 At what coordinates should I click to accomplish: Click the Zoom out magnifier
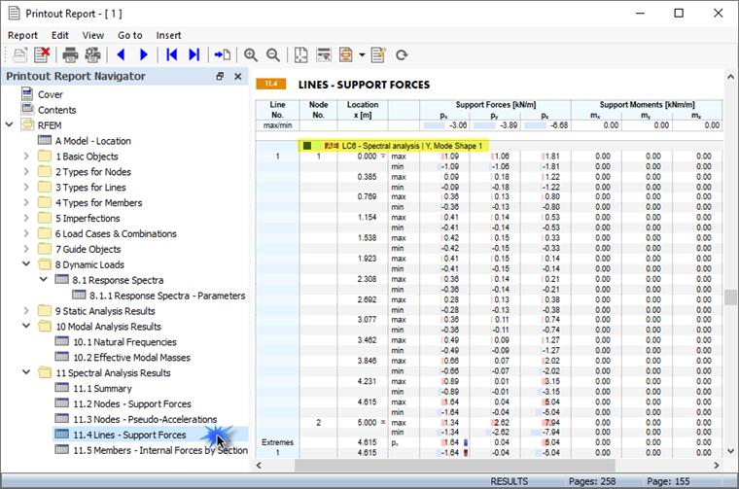[x=273, y=55]
